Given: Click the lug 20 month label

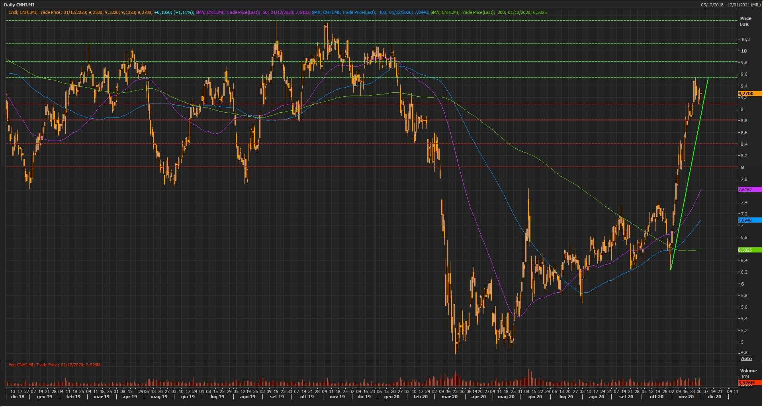Looking at the screenshot, I should [x=566, y=397].
